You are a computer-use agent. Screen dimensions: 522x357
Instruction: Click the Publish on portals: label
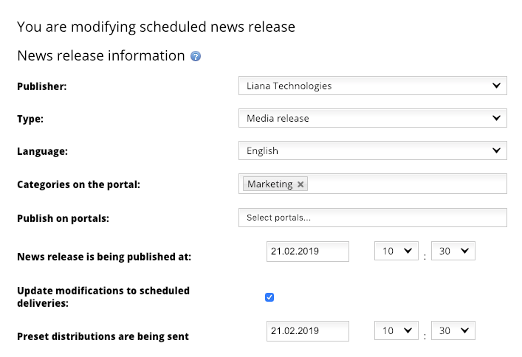click(63, 218)
